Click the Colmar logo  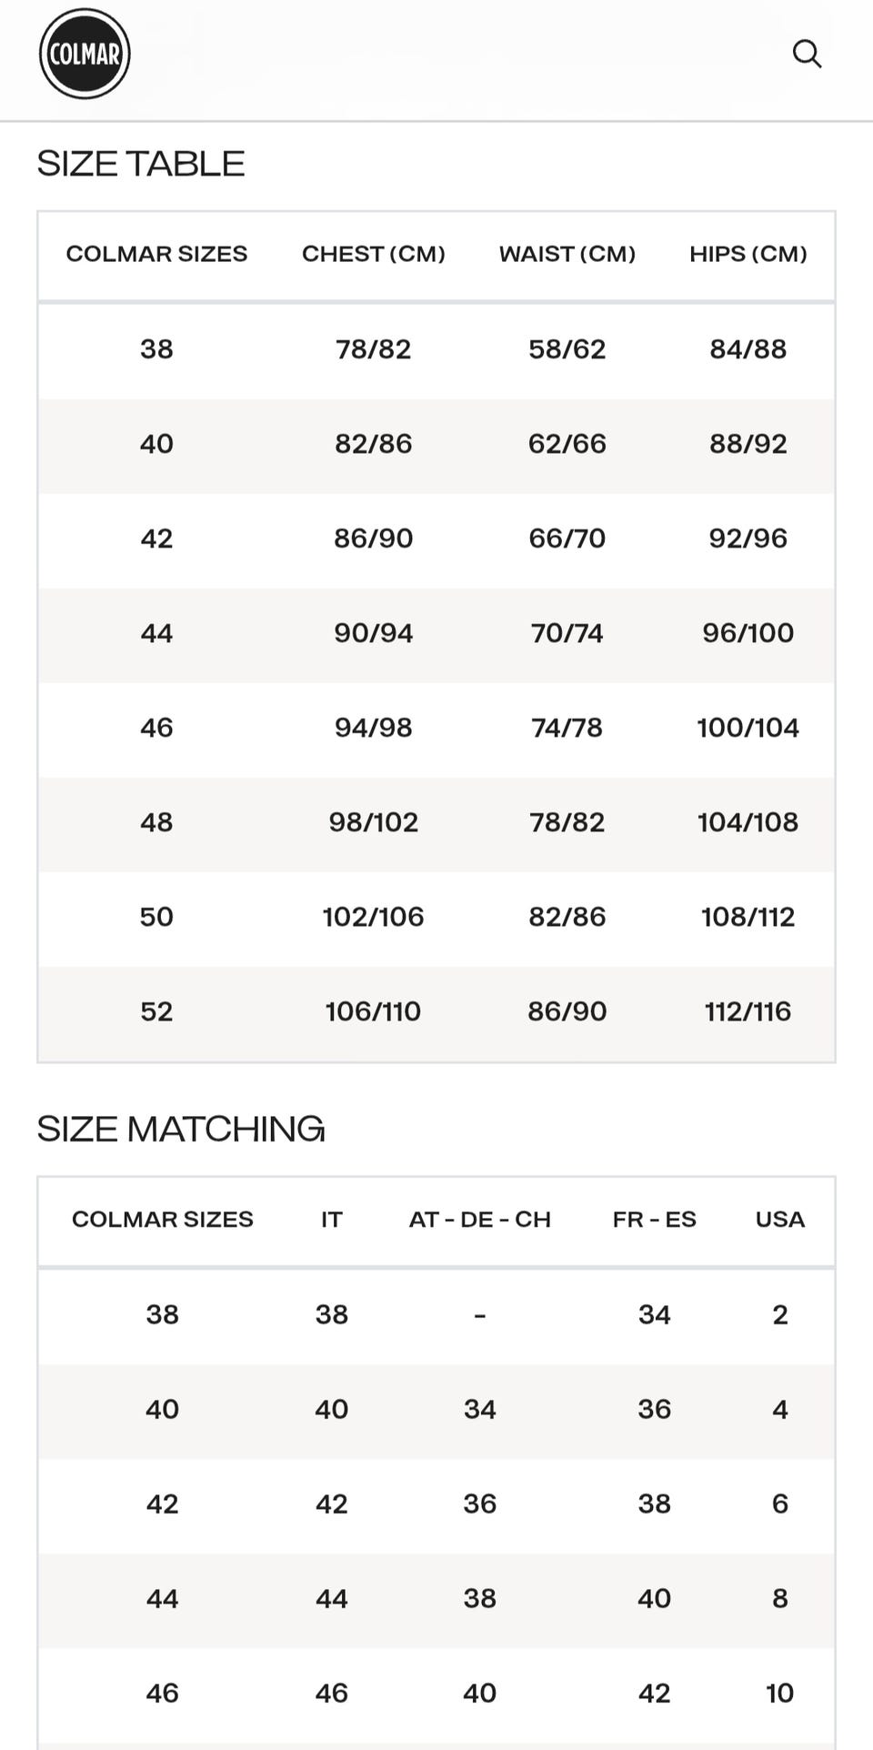click(85, 54)
